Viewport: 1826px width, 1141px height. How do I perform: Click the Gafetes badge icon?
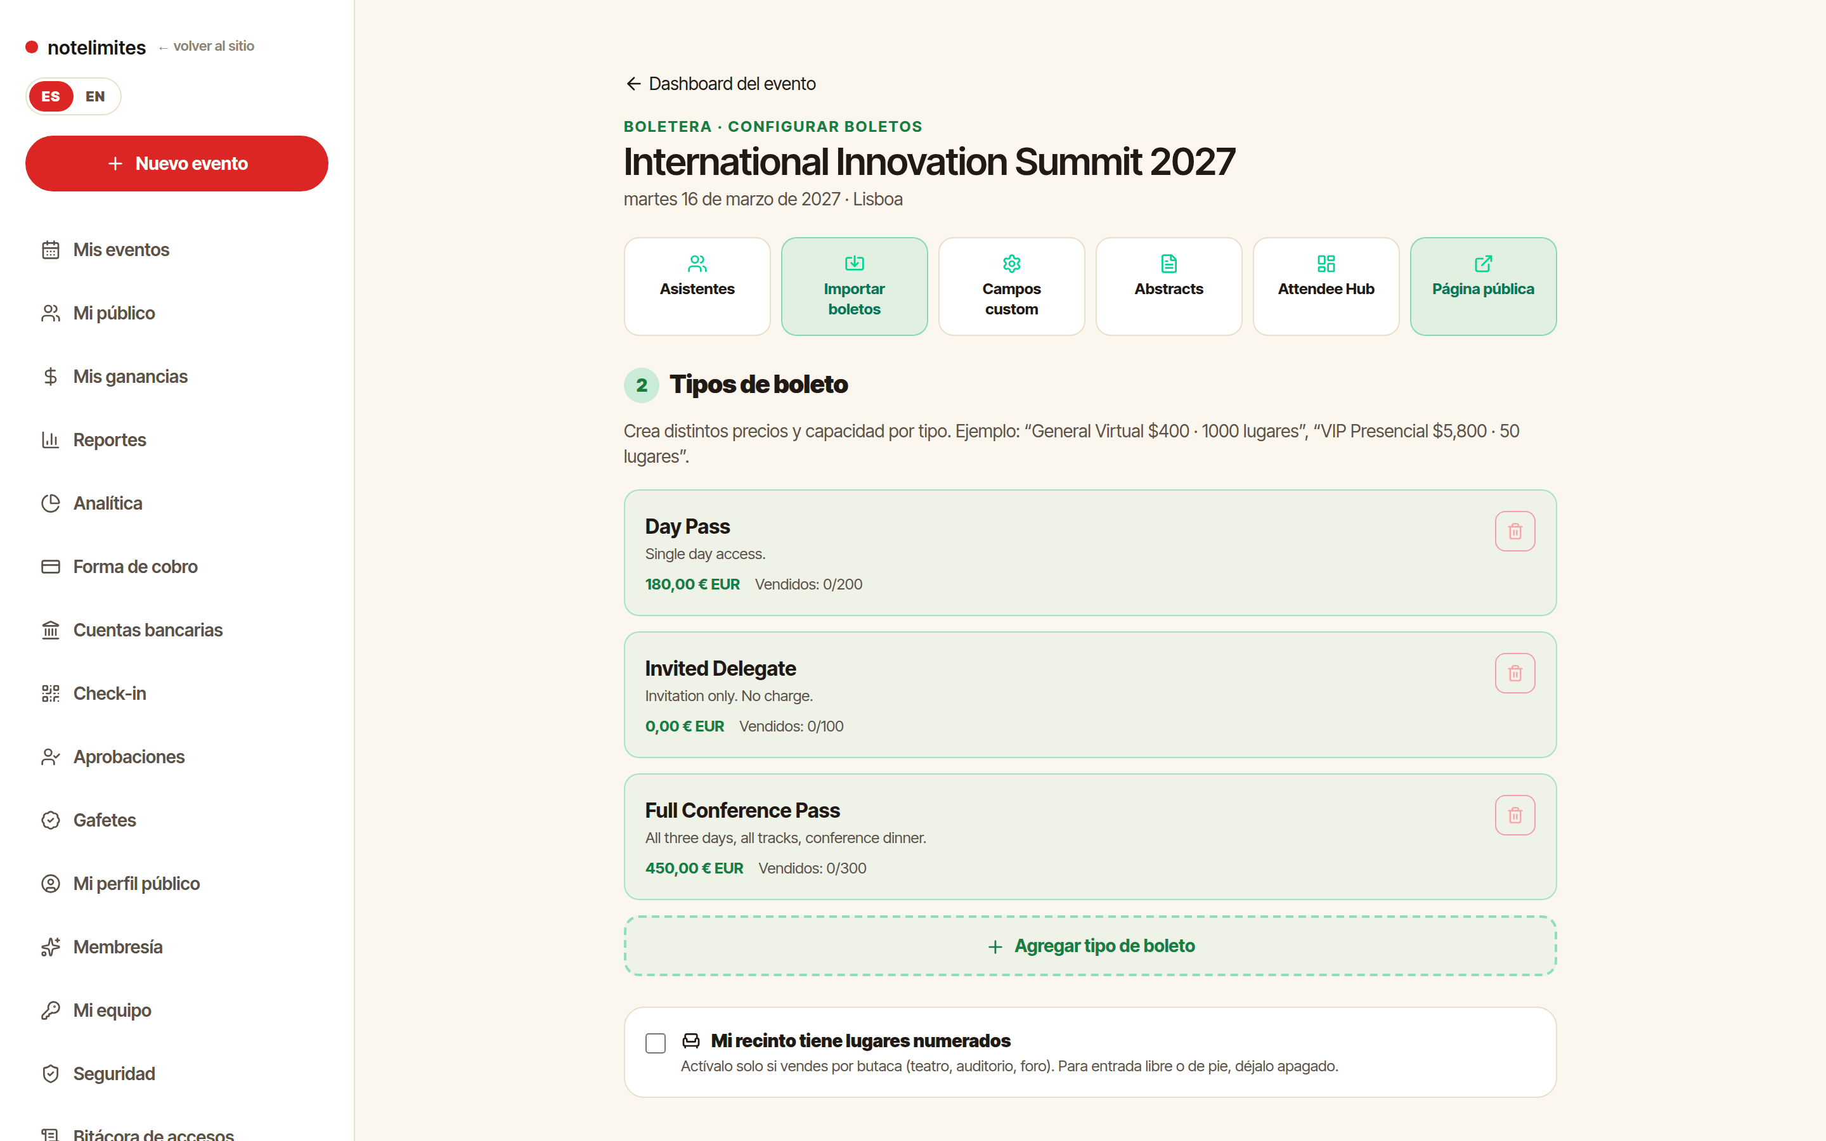click(x=51, y=820)
